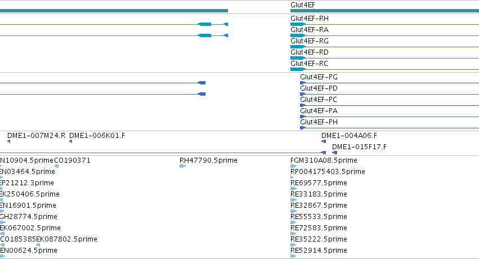The width and height of the screenshot is (479, 259).
Task: Select the EK250406.5prime EST label
Action: (x=30, y=194)
